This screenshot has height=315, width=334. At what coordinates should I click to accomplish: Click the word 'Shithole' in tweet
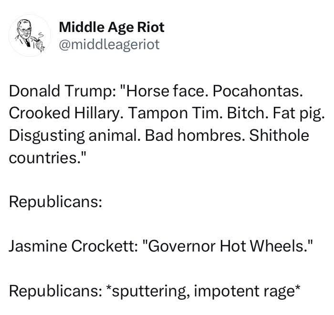tap(279, 135)
